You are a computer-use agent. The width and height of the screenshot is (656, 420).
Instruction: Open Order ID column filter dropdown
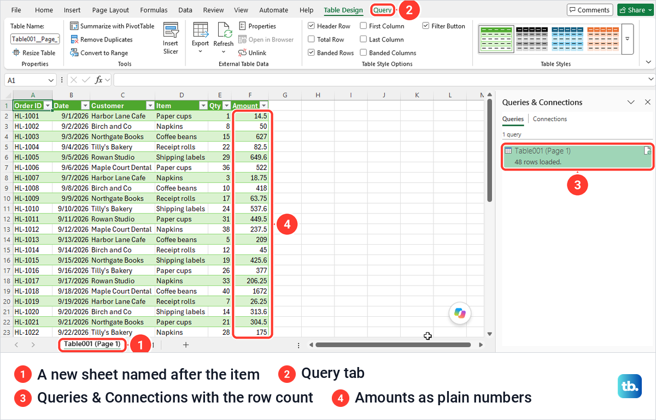[x=48, y=105]
